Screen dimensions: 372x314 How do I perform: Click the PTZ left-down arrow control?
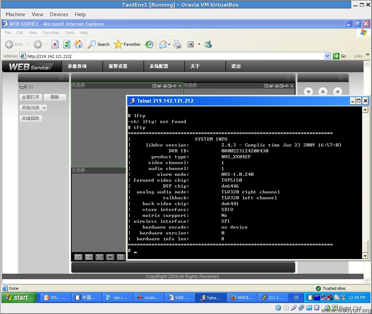[x=308, y=92]
